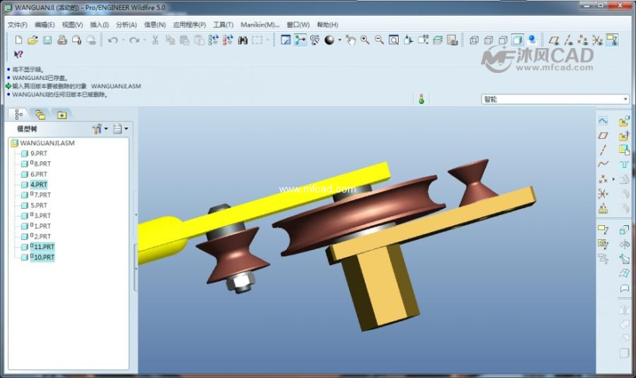This screenshot has height=378, width=636.
Task: Click the context help pointer icon
Action: click(19, 54)
